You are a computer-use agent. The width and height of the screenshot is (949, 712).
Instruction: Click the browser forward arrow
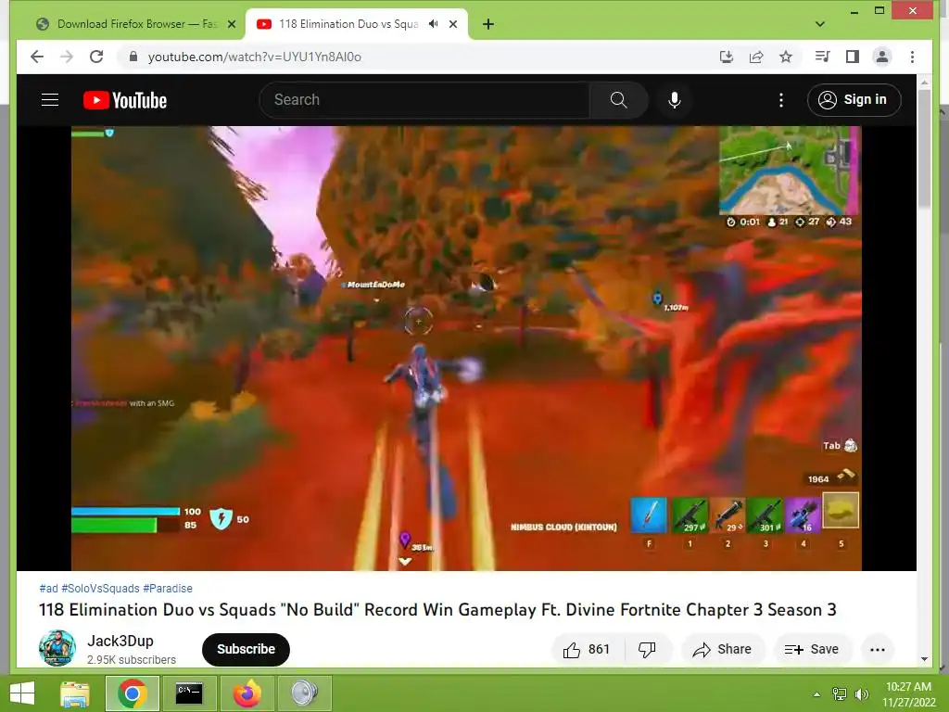pos(67,57)
